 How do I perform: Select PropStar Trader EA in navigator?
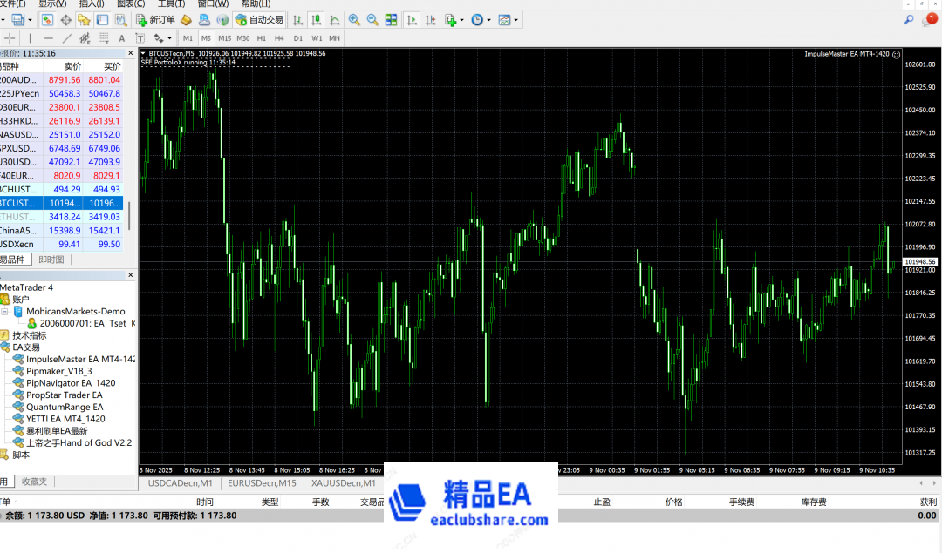(64, 395)
